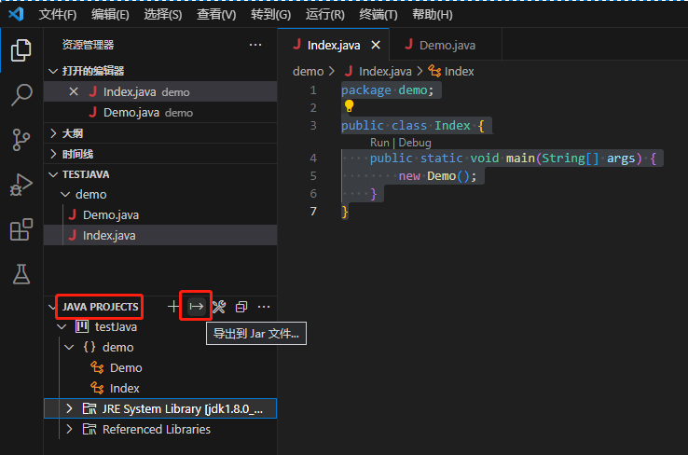Open the Run and Debug view
Viewport: 688px width, 455px height.
coord(21,185)
